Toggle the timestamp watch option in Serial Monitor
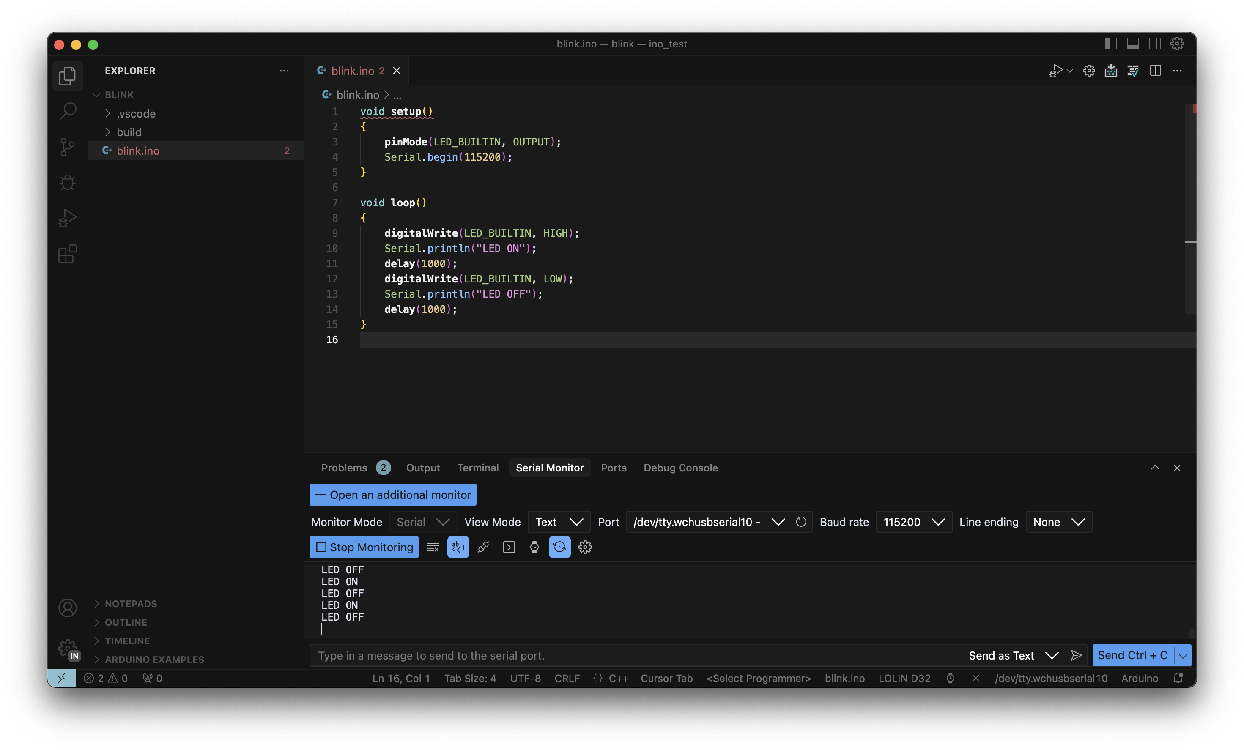 tap(534, 547)
